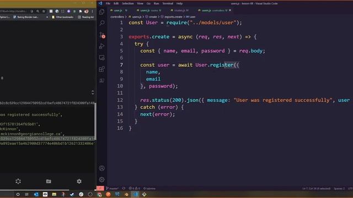Open the browser Extensions puzzle icon

(81, 11)
